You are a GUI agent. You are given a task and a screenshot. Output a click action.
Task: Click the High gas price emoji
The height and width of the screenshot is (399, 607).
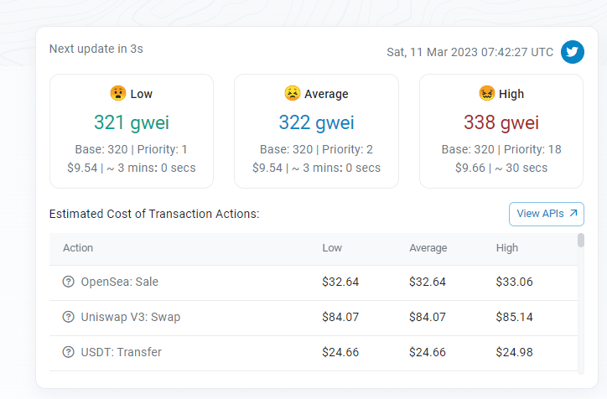coord(486,93)
